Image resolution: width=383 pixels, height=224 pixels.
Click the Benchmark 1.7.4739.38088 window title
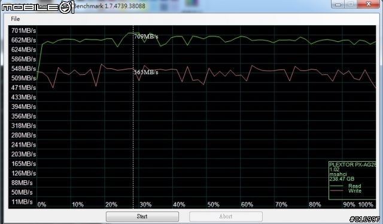pos(110,6)
